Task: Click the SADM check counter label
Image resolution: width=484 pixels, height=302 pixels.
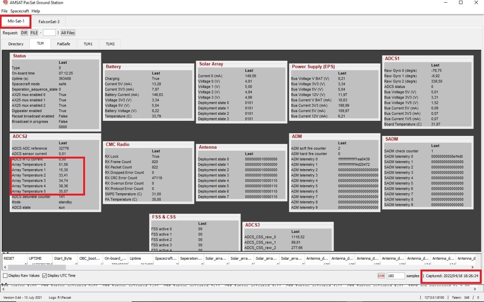Action: [401, 151]
